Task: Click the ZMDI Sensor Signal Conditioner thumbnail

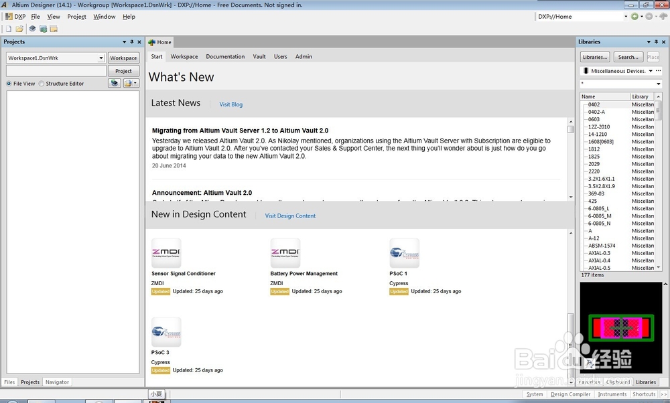Action: 166,253
